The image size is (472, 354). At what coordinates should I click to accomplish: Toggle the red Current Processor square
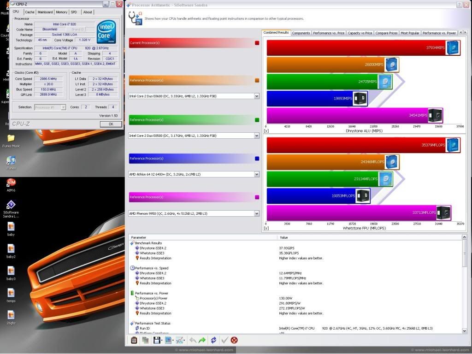(x=257, y=43)
